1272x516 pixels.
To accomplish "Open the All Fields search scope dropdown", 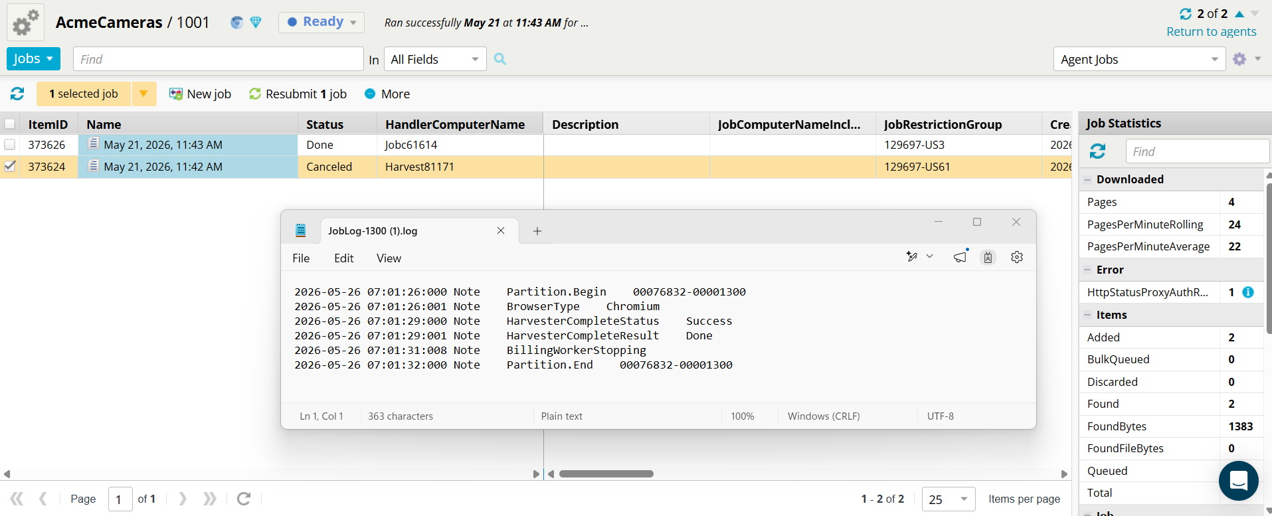I will coord(435,59).
